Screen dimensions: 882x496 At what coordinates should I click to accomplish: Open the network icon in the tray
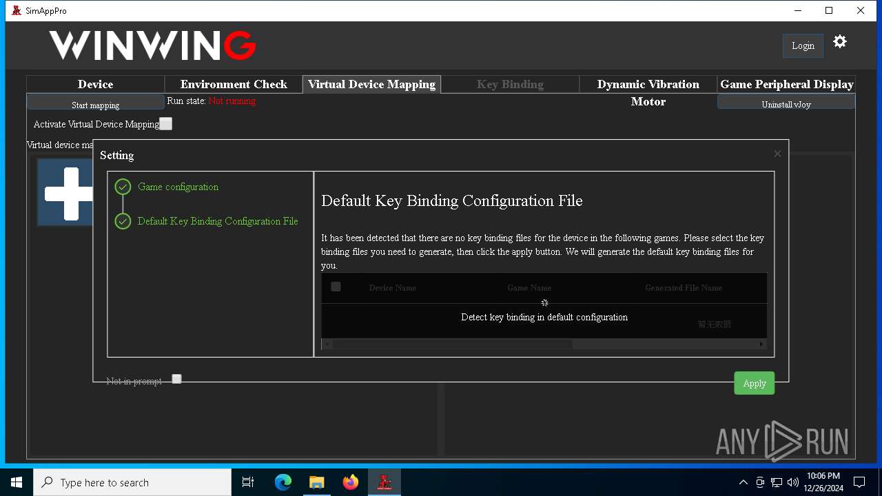tap(777, 482)
